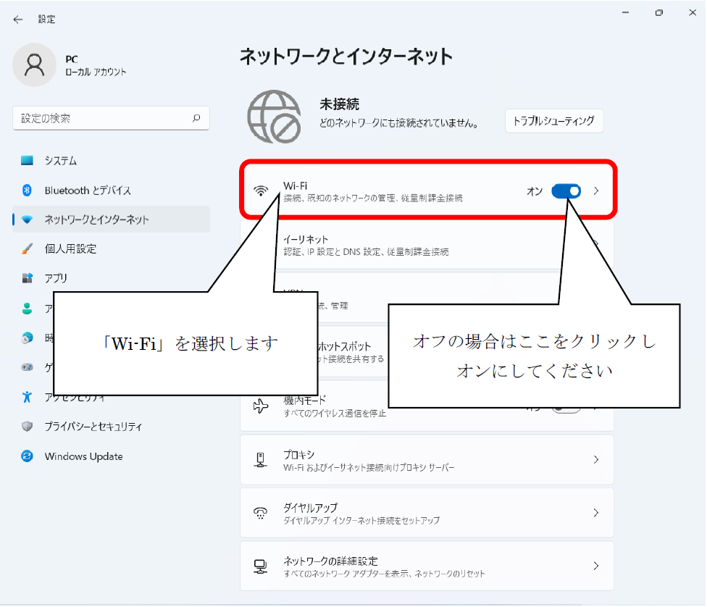The width and height of the screenshot is (707, 607).
Task: Click the Wi-Fi signal icon
Action: 261,191
